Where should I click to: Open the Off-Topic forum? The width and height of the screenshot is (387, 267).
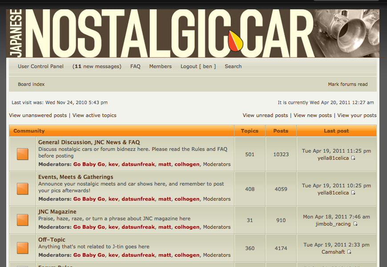point(52,239)
